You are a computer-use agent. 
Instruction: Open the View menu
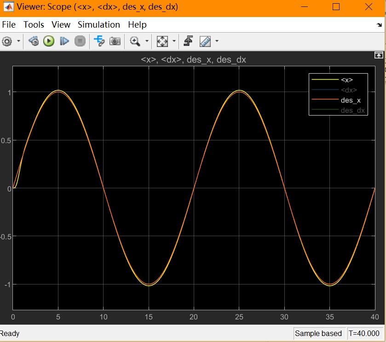[61, 24]
